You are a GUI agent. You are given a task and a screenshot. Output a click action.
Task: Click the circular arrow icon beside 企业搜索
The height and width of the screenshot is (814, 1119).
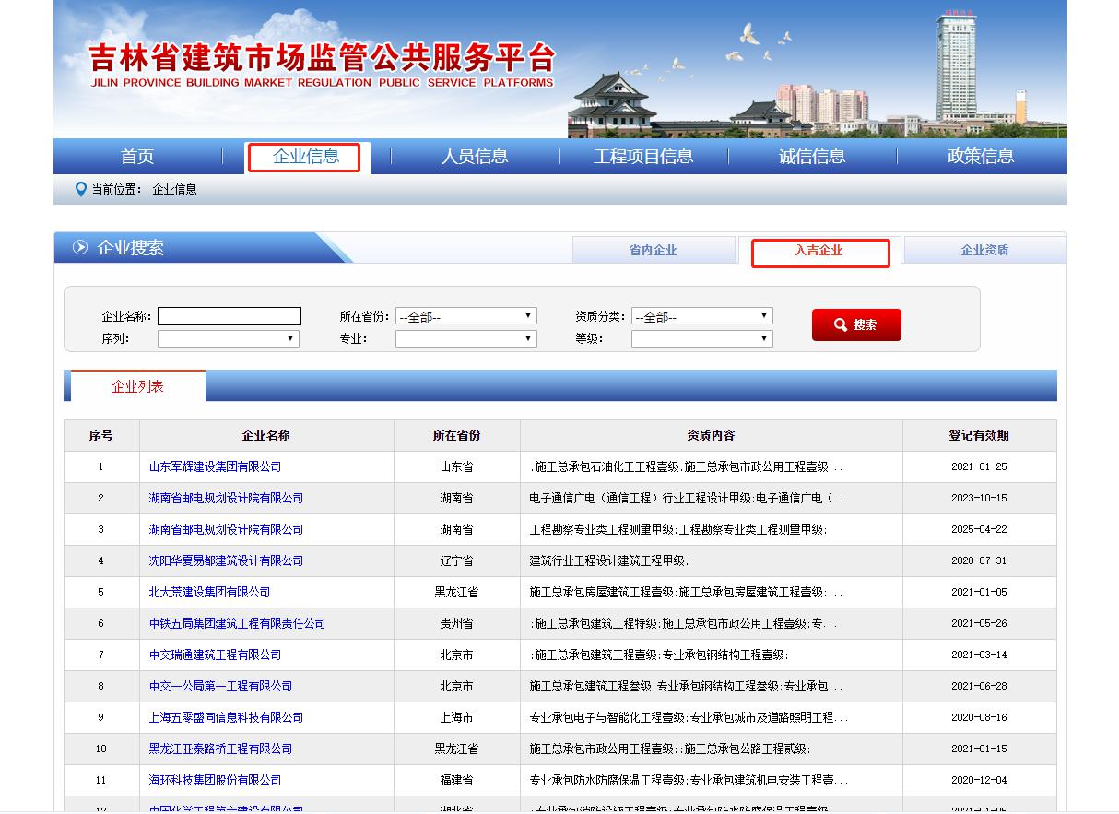(x=80, y=247)
